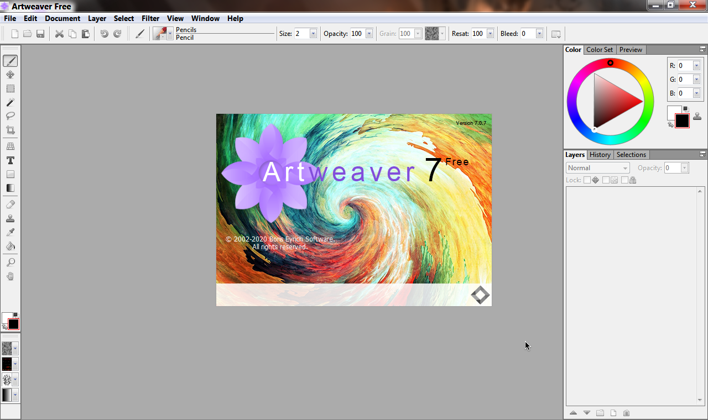Screen dimensions: 708x420
Task: Select the Eraser tool
Action: pos(10,204)
